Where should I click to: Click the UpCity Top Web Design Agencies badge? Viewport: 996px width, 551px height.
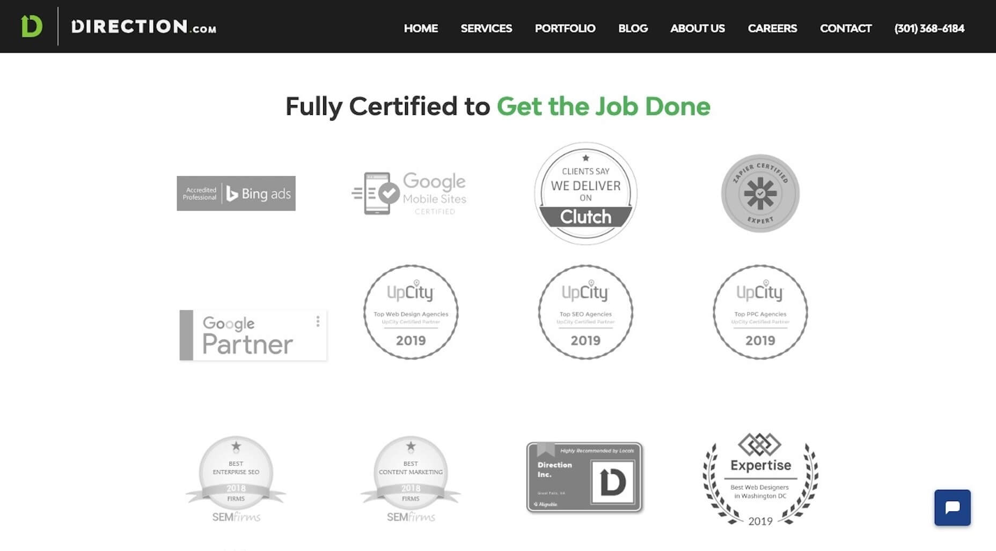coord(411,312)
